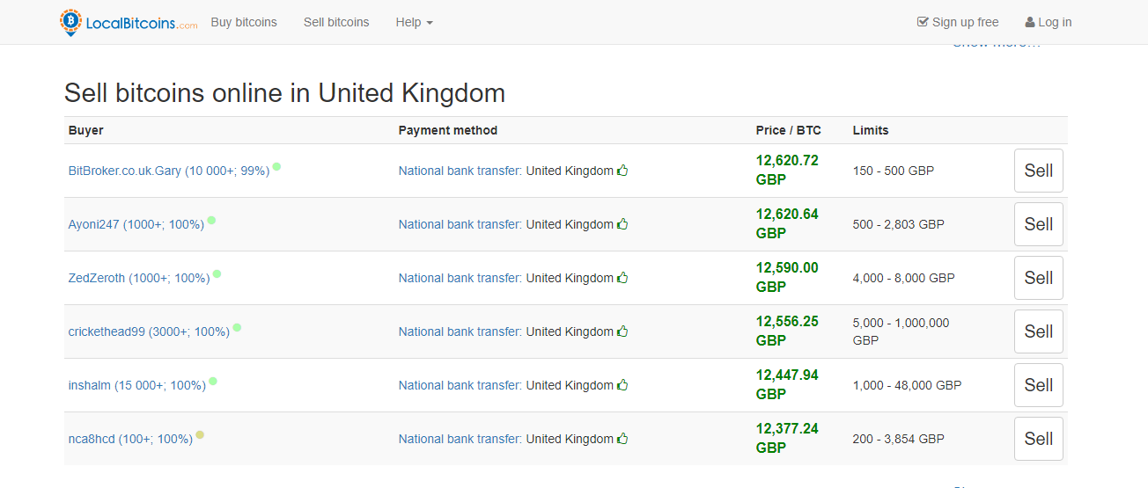Click the Buyer column header
This screenshot has height=488, width=1148.
pyautogui.click(x=86, y=130)
